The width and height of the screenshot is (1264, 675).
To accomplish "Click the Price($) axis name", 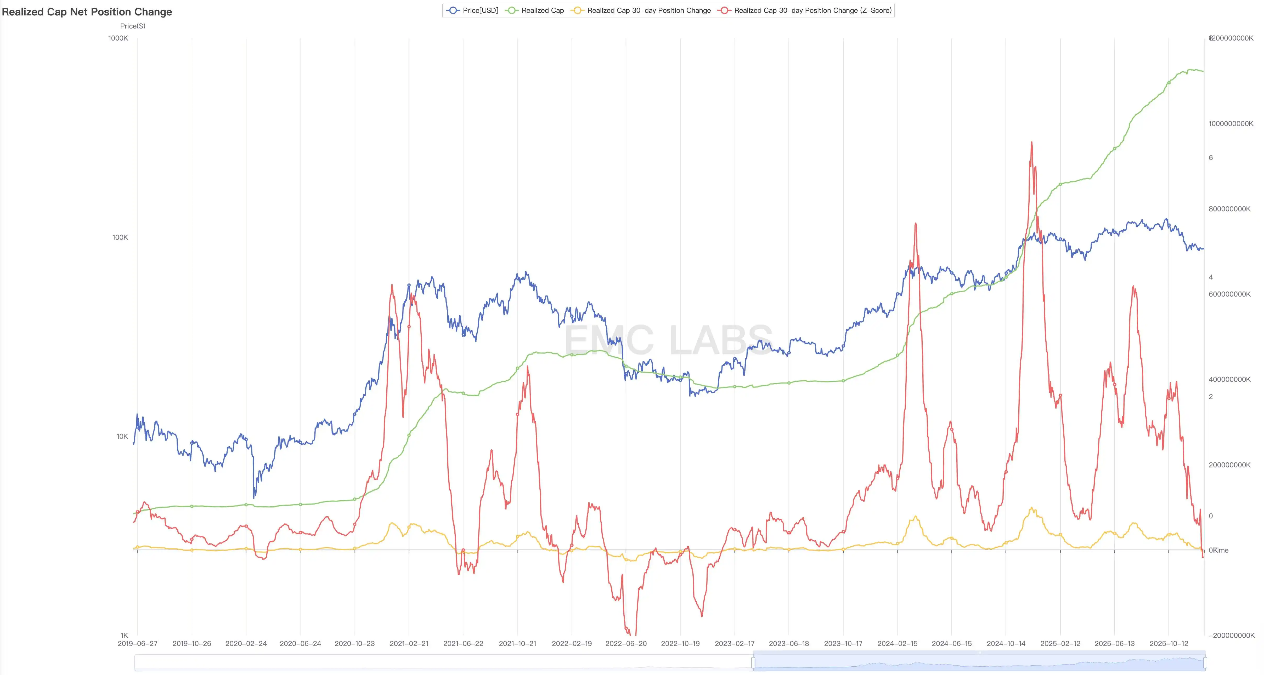I will 132,26.
